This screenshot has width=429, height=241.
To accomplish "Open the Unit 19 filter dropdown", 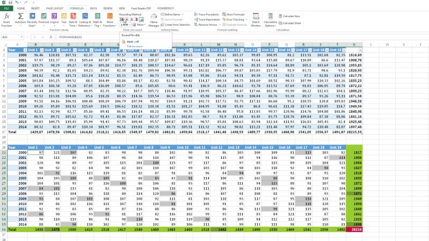I will 344,50.
